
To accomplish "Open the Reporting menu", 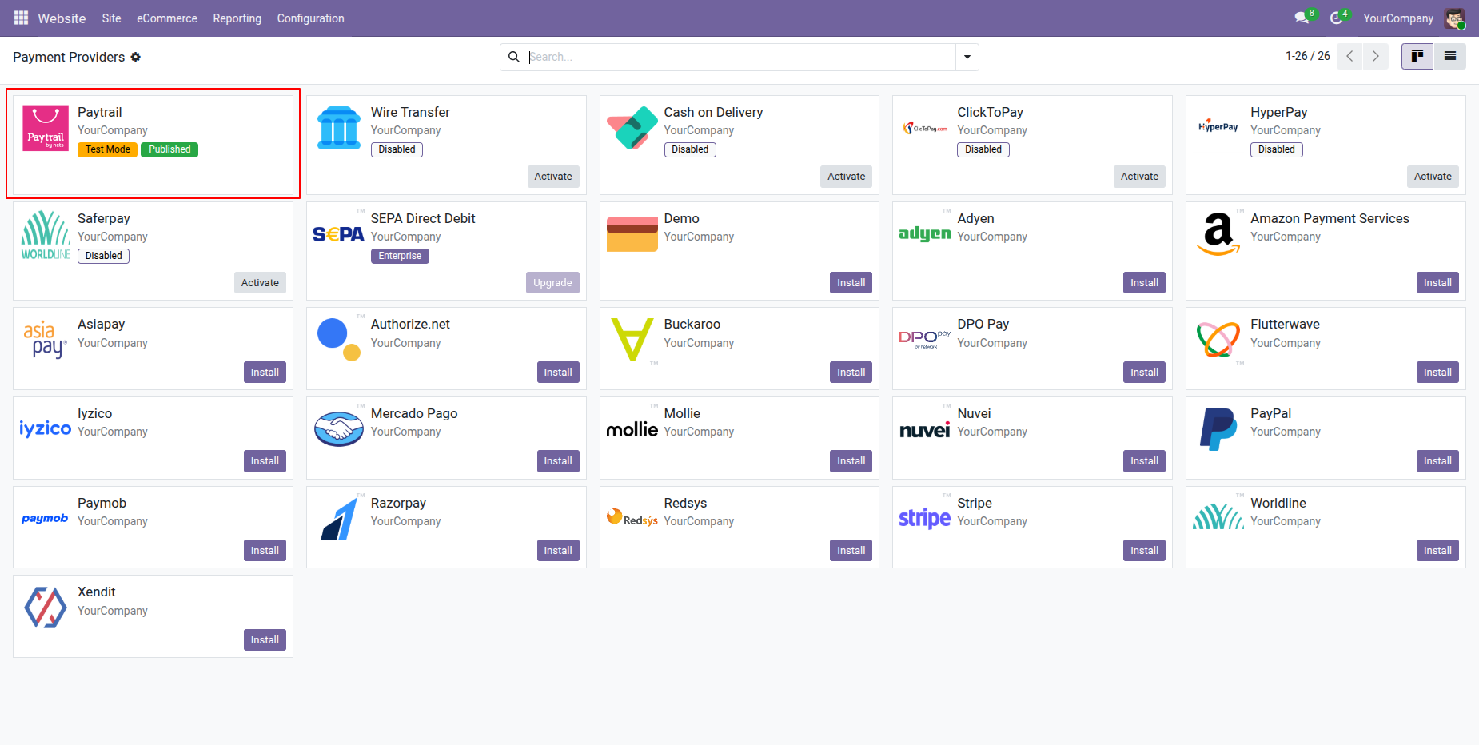I will coord(237,18).
